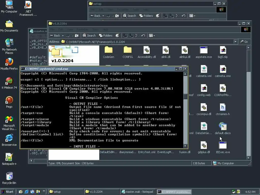Click the system tray clock

coord(250,192)
